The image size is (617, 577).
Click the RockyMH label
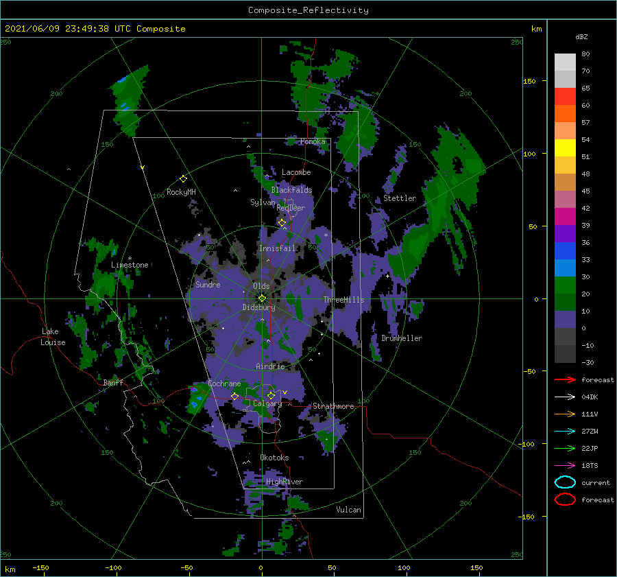pyautogui.click(x=181, y=192)
